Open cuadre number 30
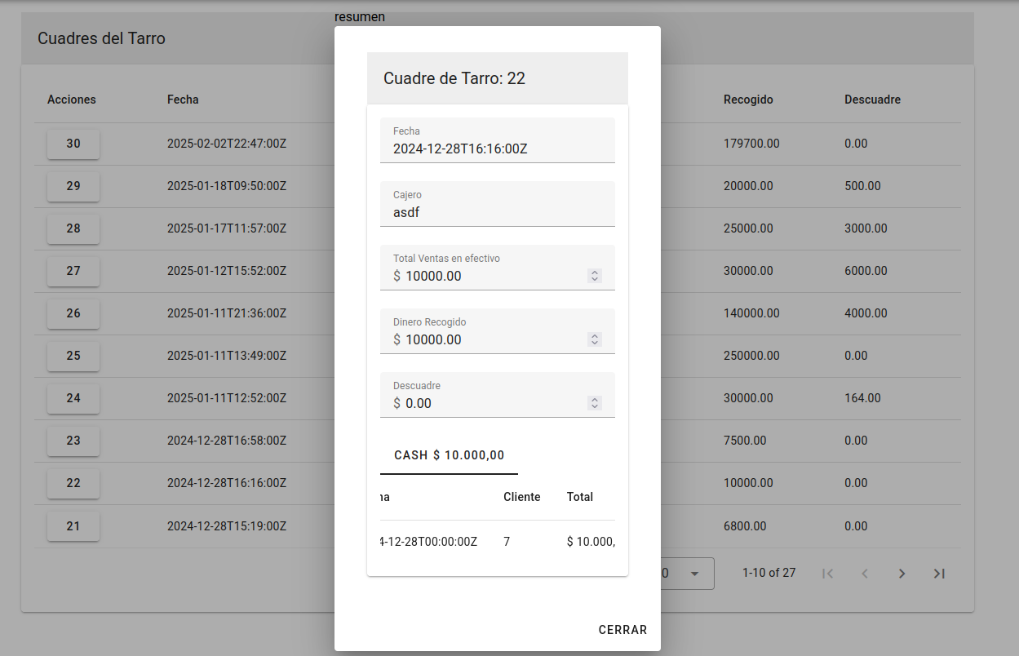Image resolution: width=1019 pixels, height=656 pixels. (73, 144)
